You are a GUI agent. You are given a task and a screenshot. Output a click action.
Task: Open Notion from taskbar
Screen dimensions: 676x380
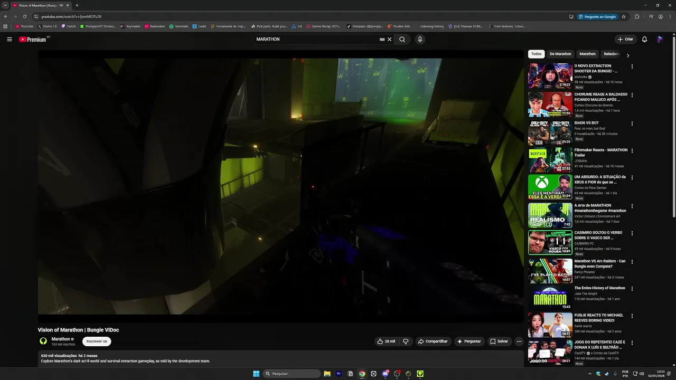pyautogui.click(x=350, y=374)
